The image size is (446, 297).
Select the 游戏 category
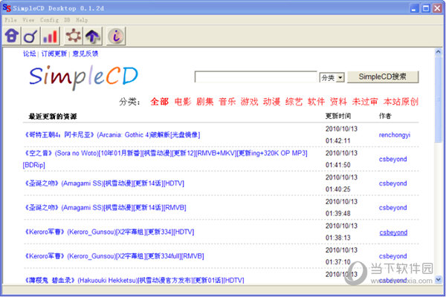click(249, 102)
